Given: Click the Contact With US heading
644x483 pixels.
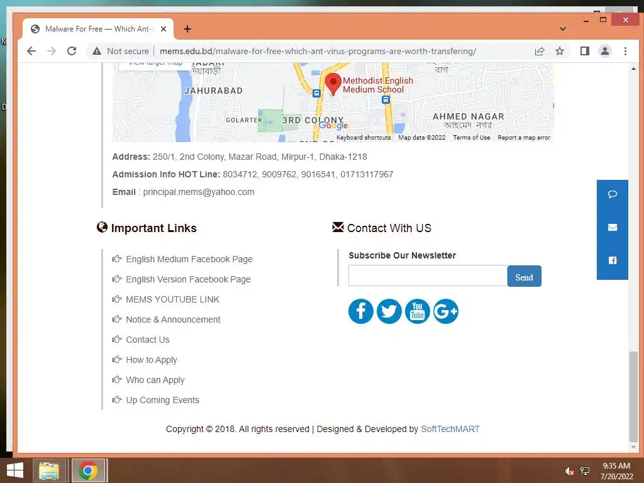Looking at the screenshot, I should tap(389, 228).
